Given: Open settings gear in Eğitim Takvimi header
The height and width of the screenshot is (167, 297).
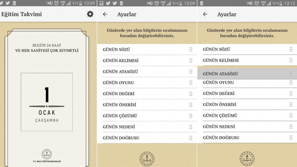Looking at the screenshot, I should 90,14.
